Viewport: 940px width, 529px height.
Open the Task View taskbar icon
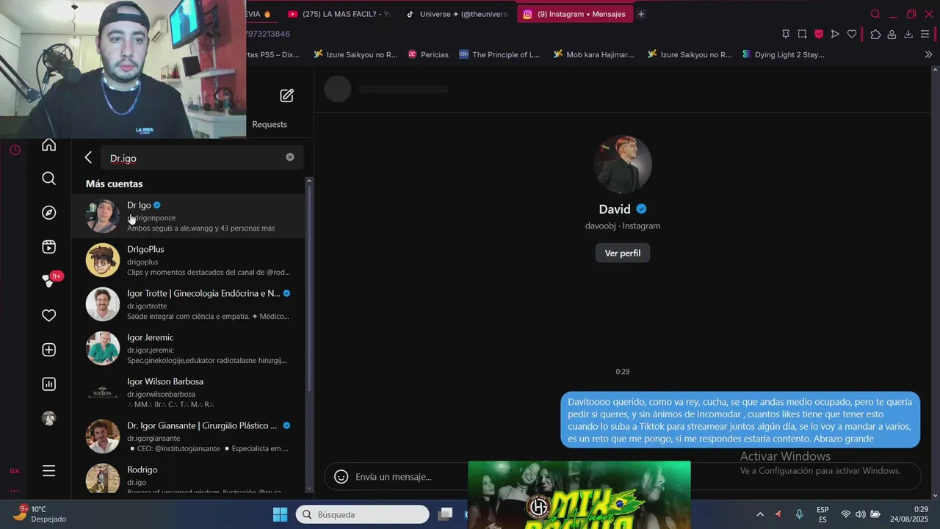pyautogui.click(x=446, y=514)
